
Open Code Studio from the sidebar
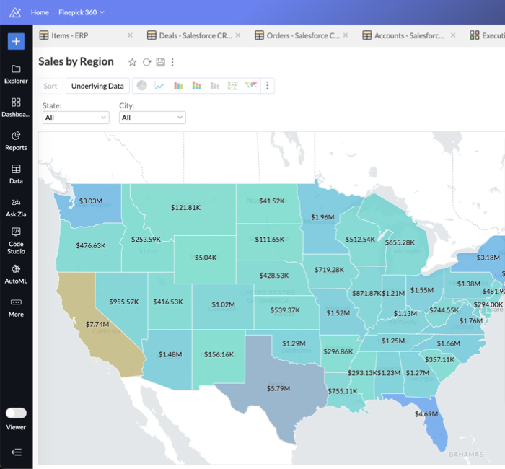(x=16, y=240)
